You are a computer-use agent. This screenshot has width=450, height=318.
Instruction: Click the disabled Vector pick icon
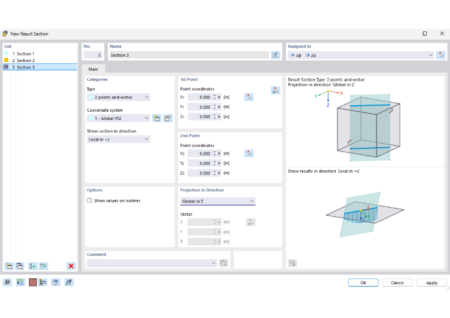click(250, 222)
